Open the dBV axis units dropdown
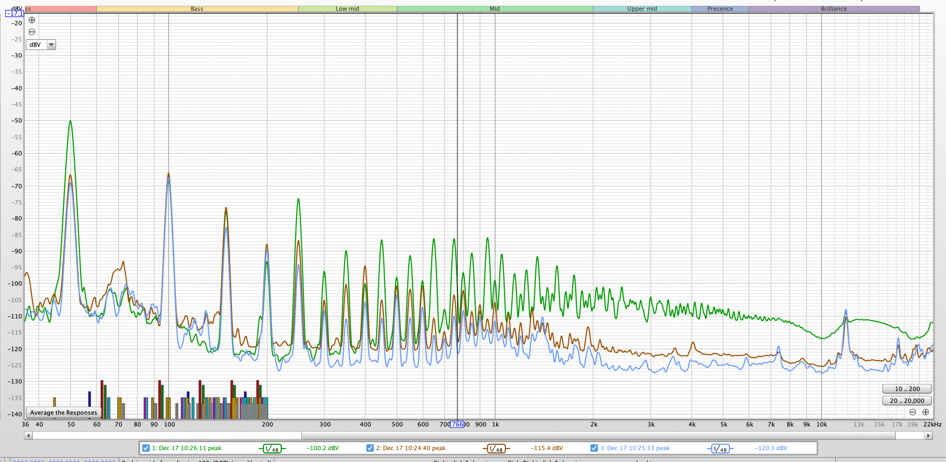This screenshot has width=946, height=462. point(41,45)
